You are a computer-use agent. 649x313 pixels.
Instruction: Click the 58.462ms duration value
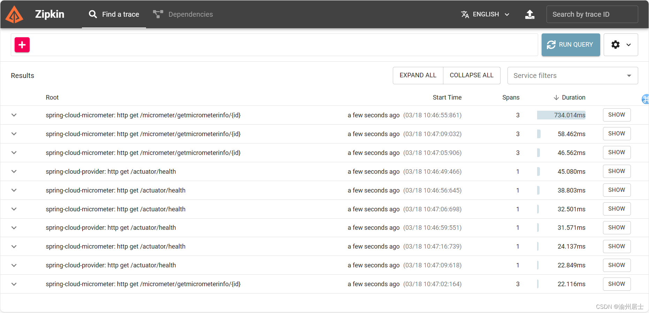571,134
